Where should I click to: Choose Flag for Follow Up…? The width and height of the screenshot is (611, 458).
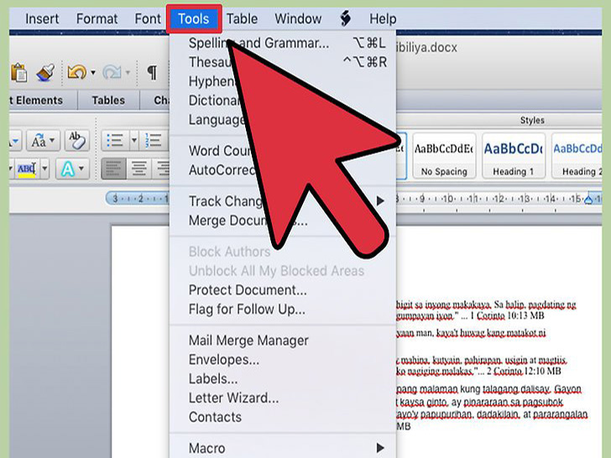tap(283, 310)
